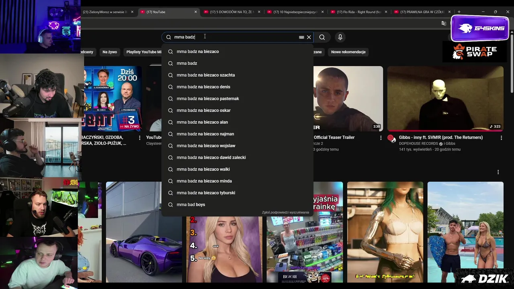This screenshot has height=289, width=514.
Task: Open the three-dot menu above the Shorts row
Action: tap(498, 172)
